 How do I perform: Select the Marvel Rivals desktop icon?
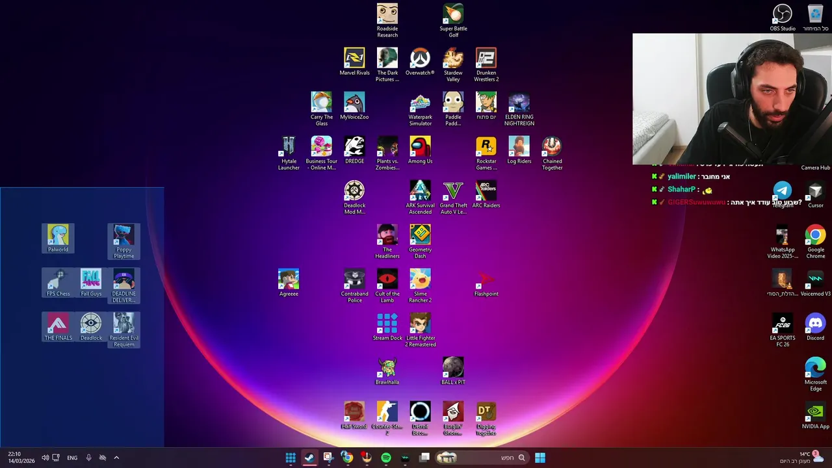(x=354, y=62)
